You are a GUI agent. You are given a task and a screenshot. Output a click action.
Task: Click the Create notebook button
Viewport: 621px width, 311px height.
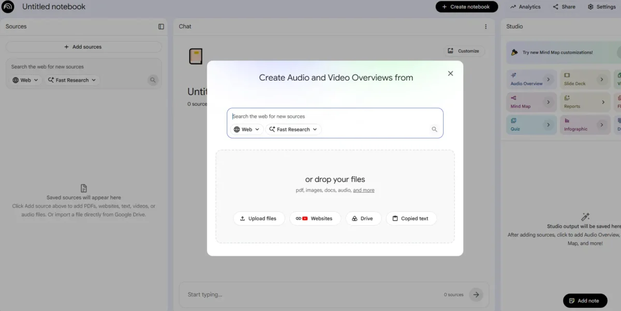467,7
